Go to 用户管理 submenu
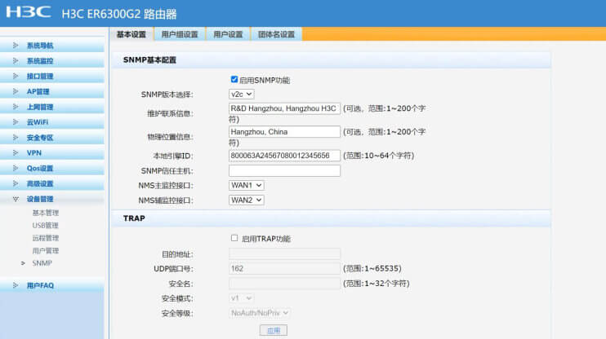 46,251
